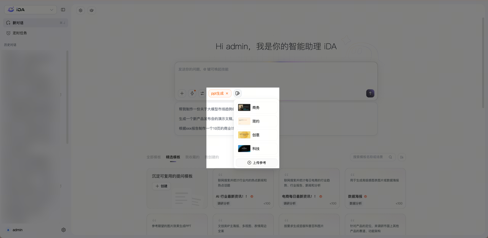This screenshot has height=238, width=488.
Task: Open the lightning skills icon
Action: pos(192,93)
